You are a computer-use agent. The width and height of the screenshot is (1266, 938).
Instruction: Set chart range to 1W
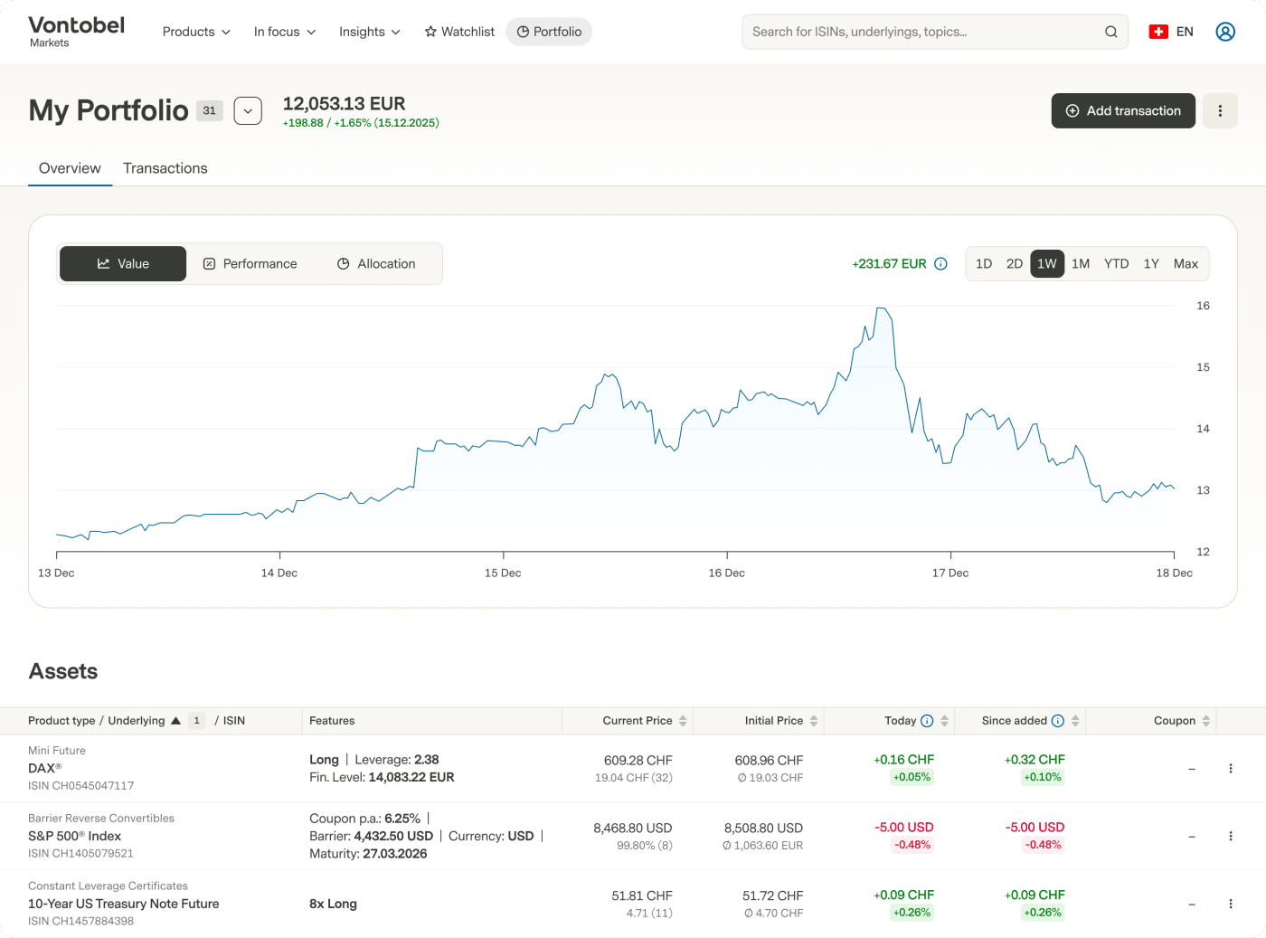pos(1047,264)
